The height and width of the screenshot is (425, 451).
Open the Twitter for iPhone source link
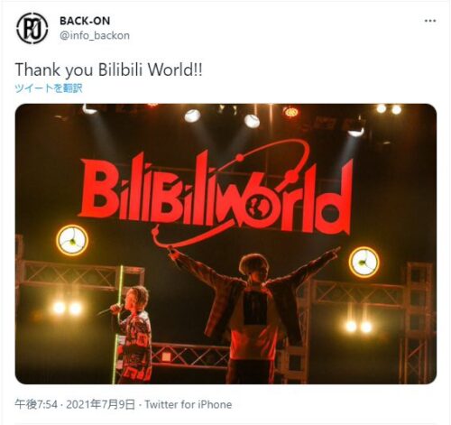coord(189,404)
